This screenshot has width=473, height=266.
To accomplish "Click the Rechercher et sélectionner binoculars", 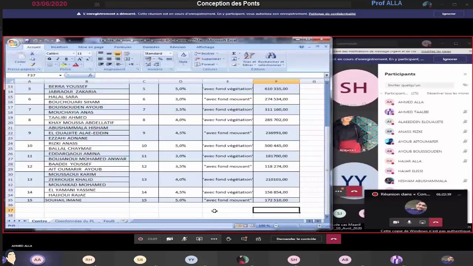I will [271, 59].
